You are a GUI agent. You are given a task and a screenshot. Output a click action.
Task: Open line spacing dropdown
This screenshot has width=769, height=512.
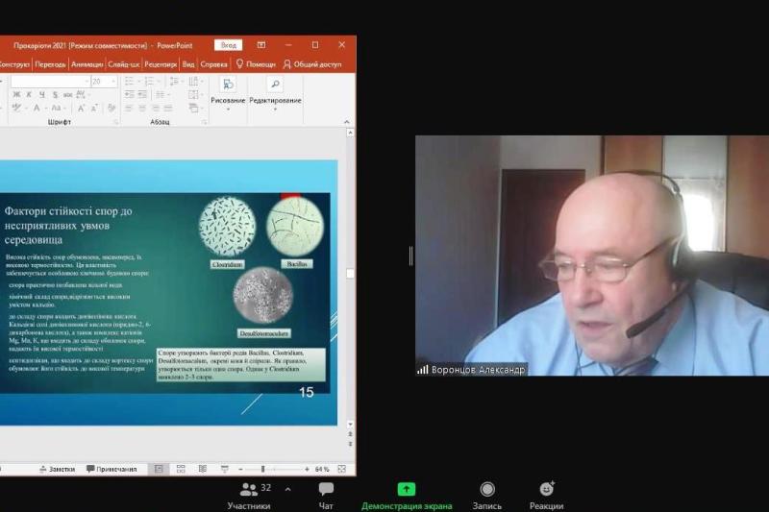[x=175, y=82]
